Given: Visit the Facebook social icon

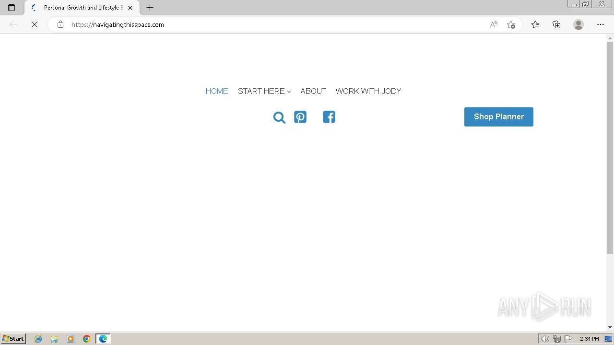Looking at the screenshot, I should (x=329, y=117).
